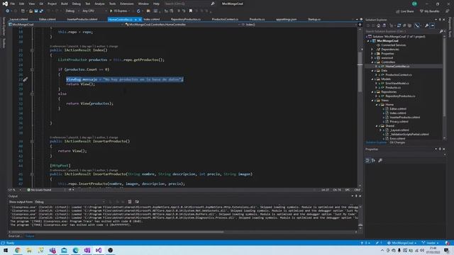Viewport: 454px width, 255px height.
Task: Open the Build menu
Action: pyautogui.click(x=65, y=4)
